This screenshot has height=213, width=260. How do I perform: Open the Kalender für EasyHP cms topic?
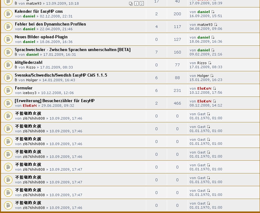coord(39,11)
